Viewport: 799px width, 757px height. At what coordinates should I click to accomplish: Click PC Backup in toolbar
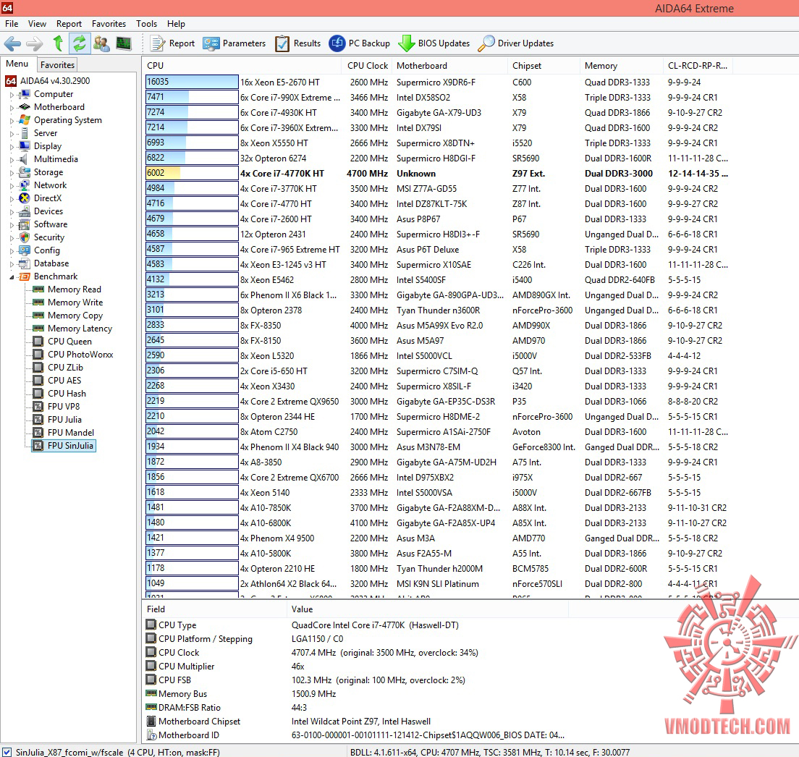[359, 43]
